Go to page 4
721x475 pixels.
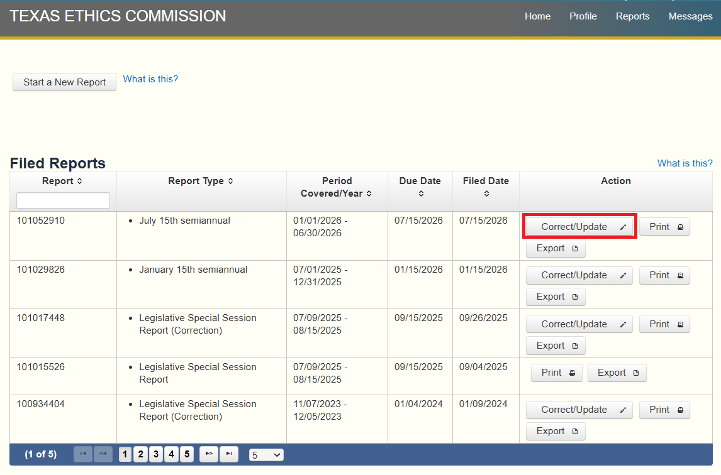(x=172, y=454)
